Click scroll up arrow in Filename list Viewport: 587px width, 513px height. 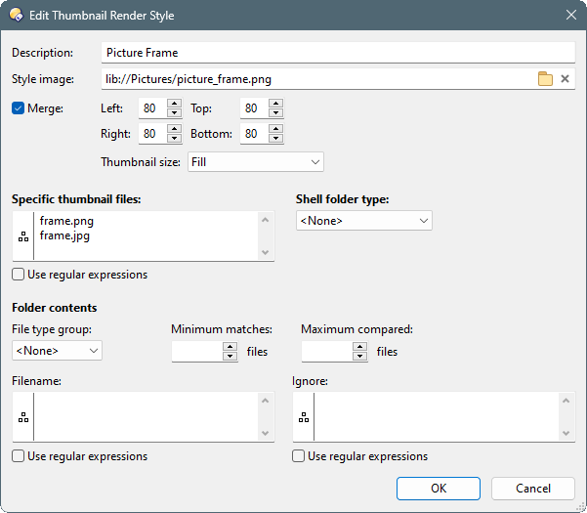(x=266, y=401)
